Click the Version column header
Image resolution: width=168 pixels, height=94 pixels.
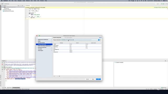77,43
